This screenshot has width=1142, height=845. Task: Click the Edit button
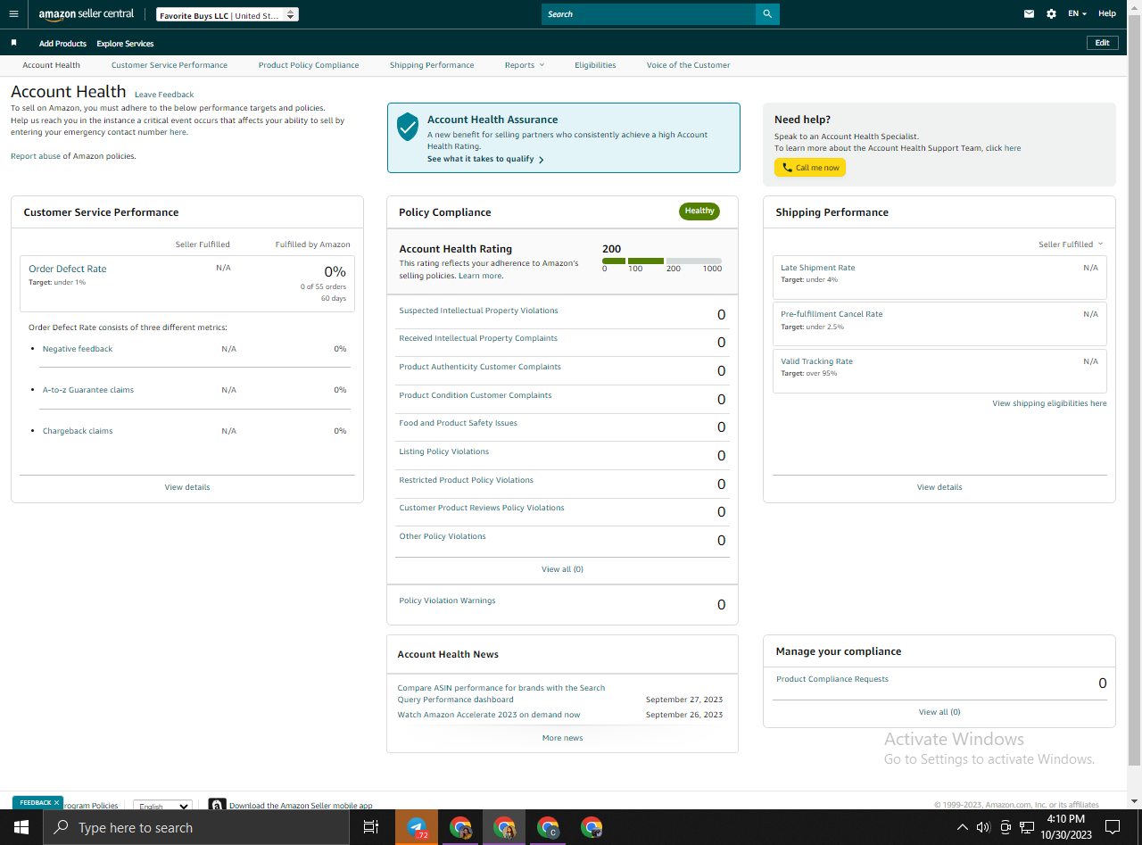click(1102, 43)
